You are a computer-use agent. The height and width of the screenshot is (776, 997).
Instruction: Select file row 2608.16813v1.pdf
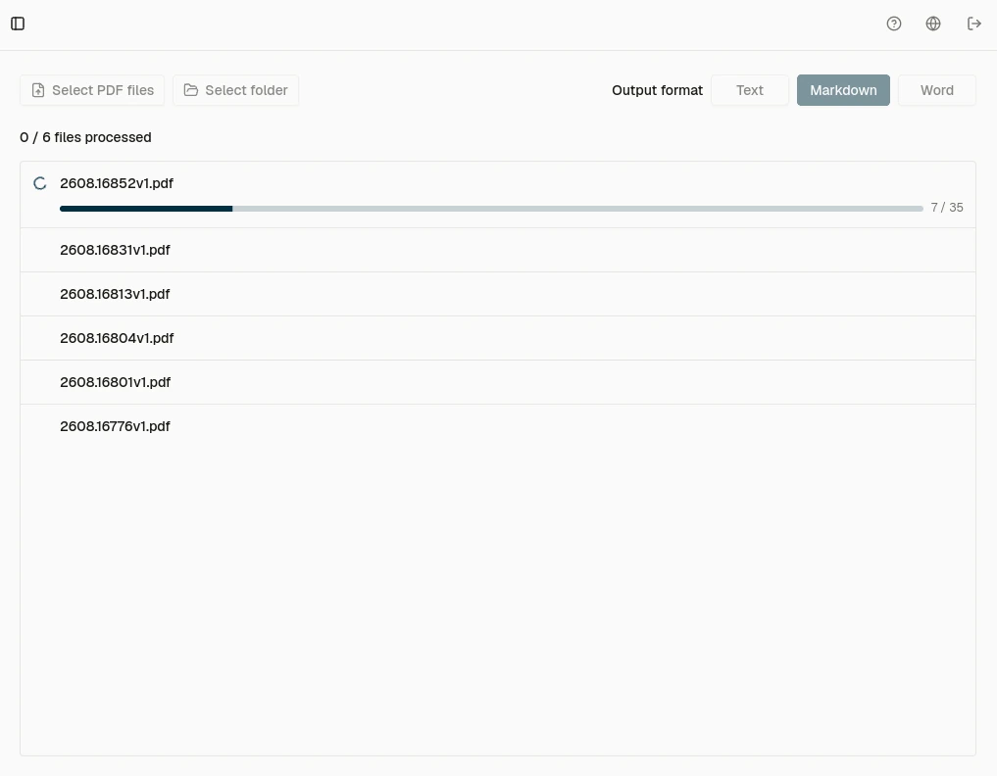pos(498,294)
